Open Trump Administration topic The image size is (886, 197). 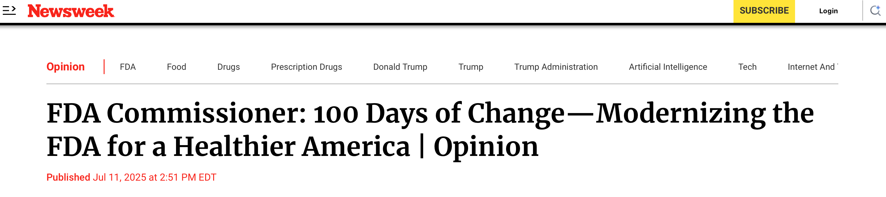[x=556, y=67]
